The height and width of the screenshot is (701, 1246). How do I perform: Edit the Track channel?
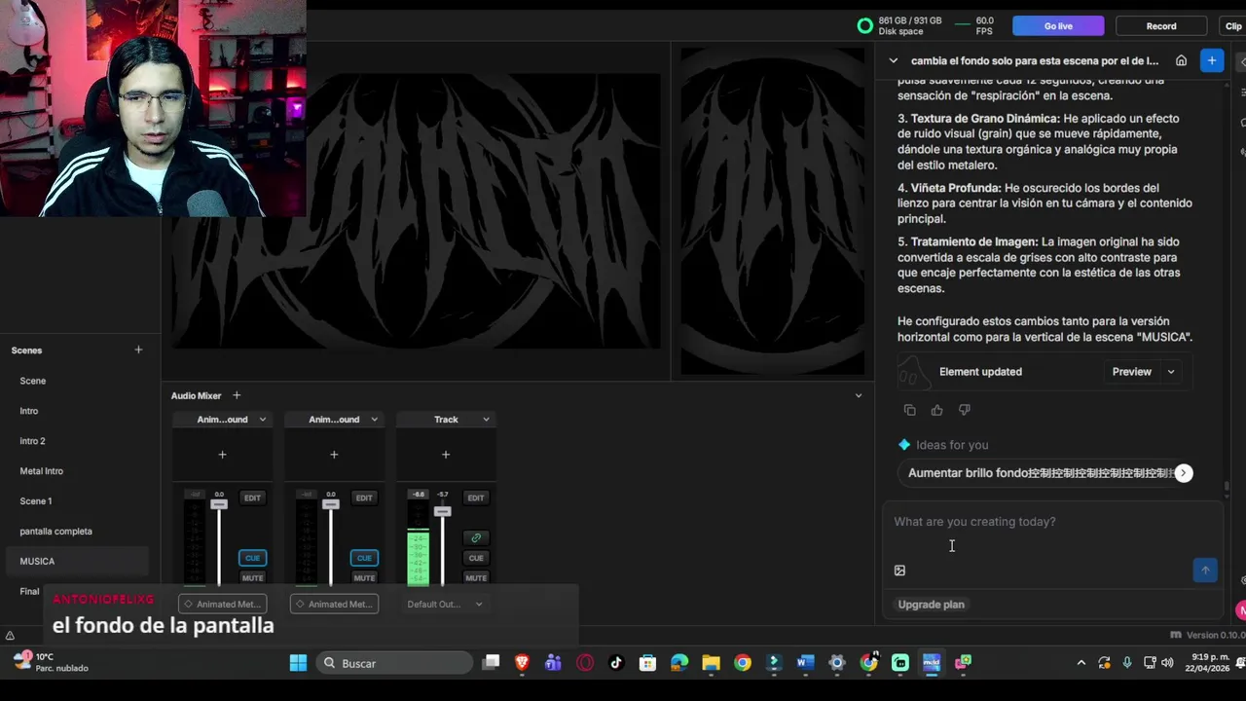click(x=476, y=498)
